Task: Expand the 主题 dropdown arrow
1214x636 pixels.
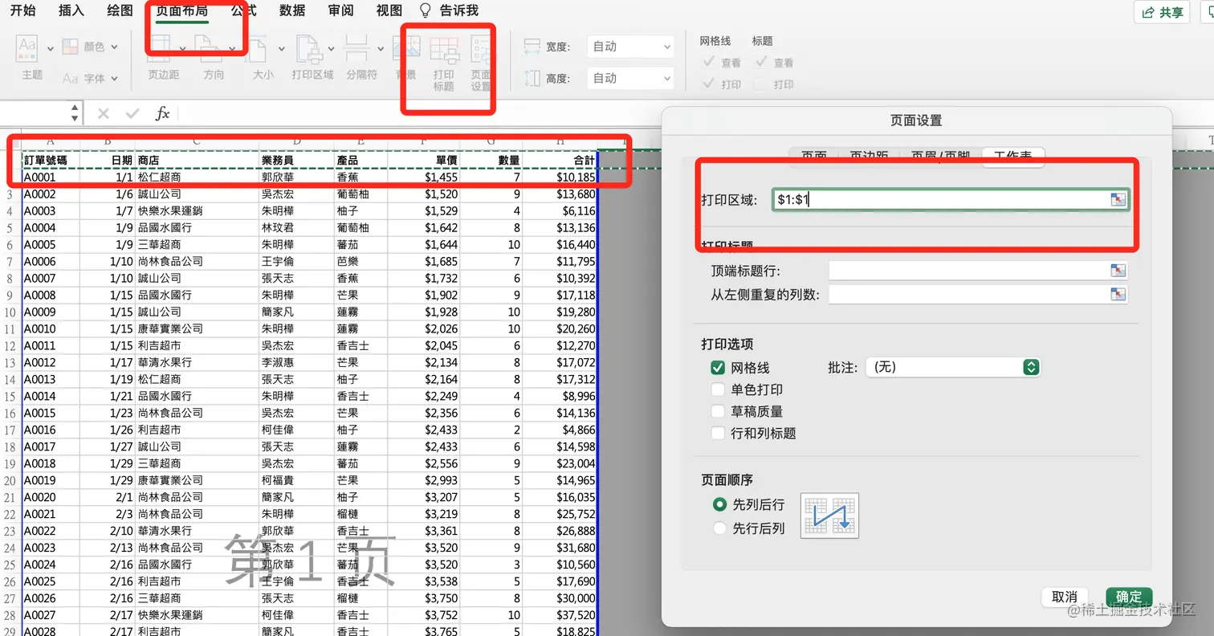Action: coord(50,48)
